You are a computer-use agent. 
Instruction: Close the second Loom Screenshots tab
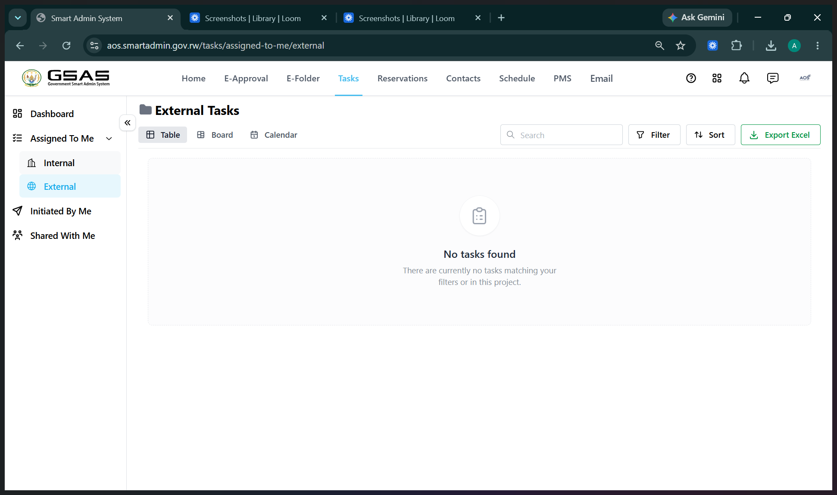(x=478, y=18)
